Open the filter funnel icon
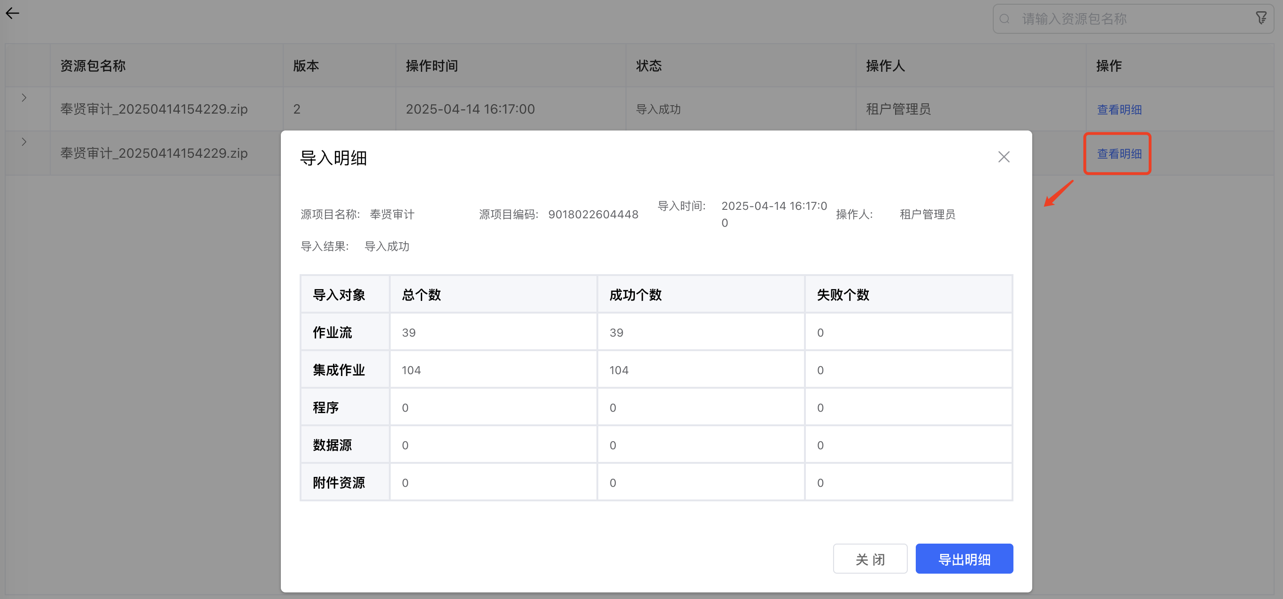The height and width of the screenshot is (599, 1283). (x=1260, y=18)
